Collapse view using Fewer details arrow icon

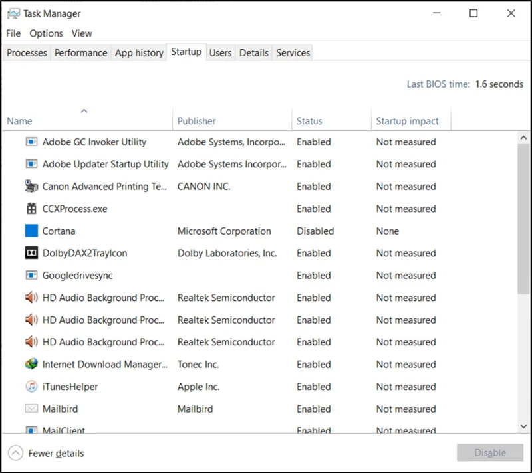pyautogui.click(x=15, y=453)
